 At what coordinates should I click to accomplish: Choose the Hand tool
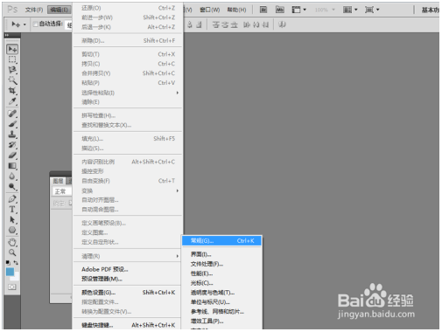[x=12, y=242]
